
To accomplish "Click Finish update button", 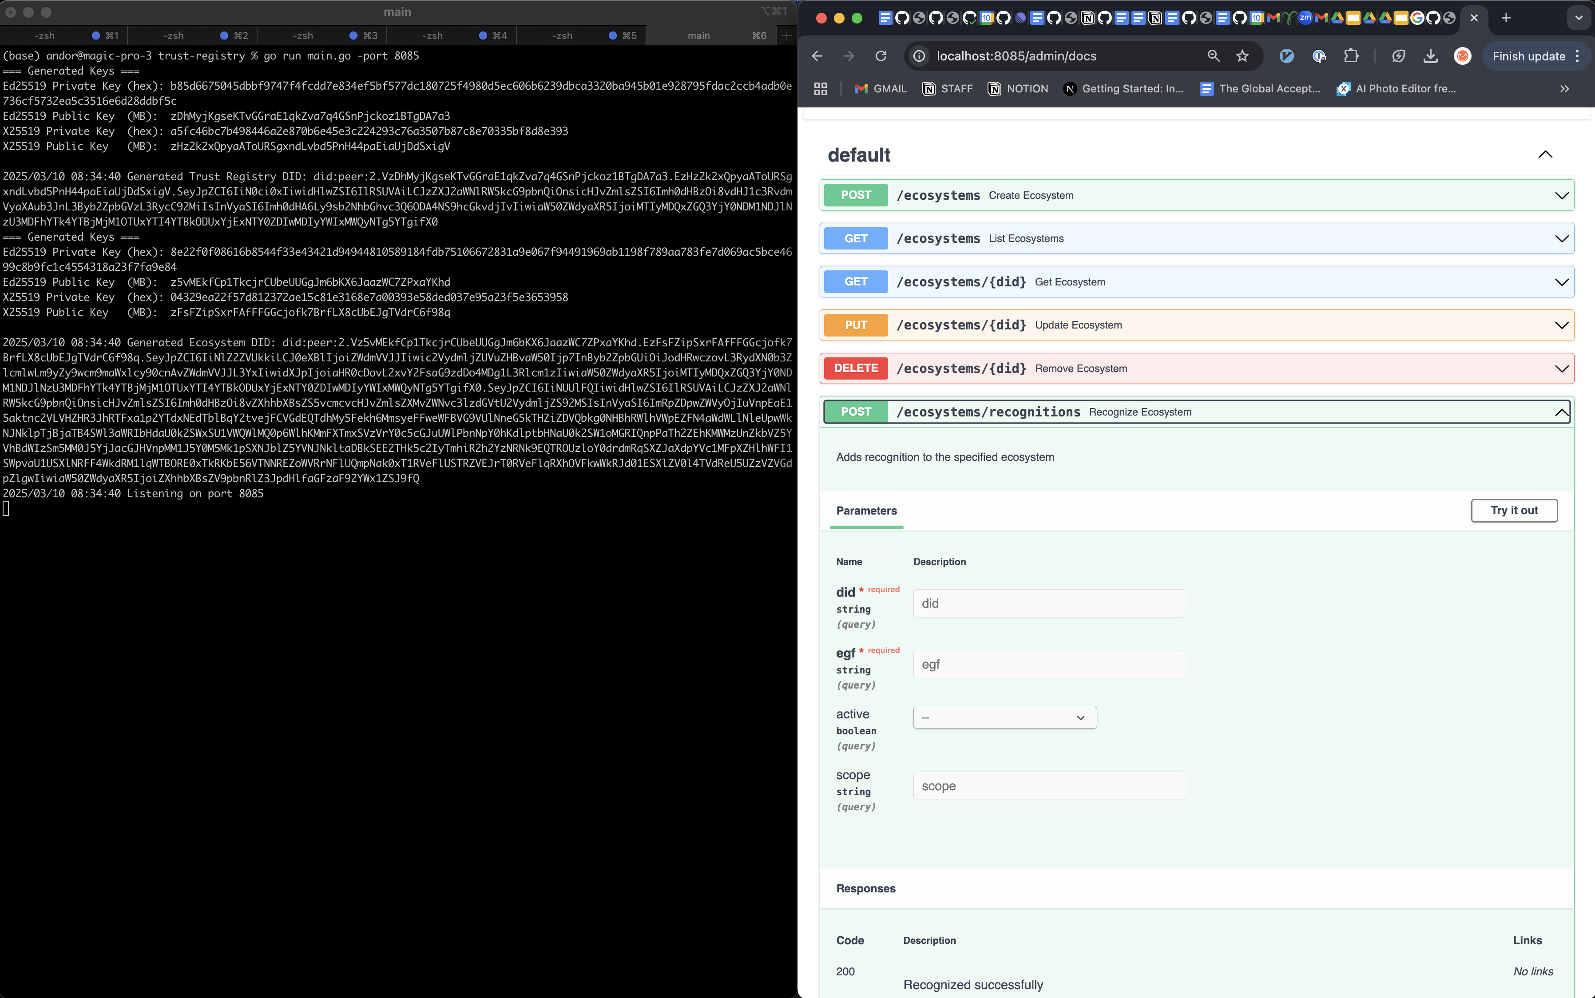I will [1528, 56].
